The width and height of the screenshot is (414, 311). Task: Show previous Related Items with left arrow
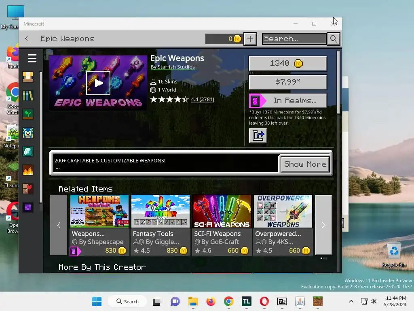click(59, 225)
